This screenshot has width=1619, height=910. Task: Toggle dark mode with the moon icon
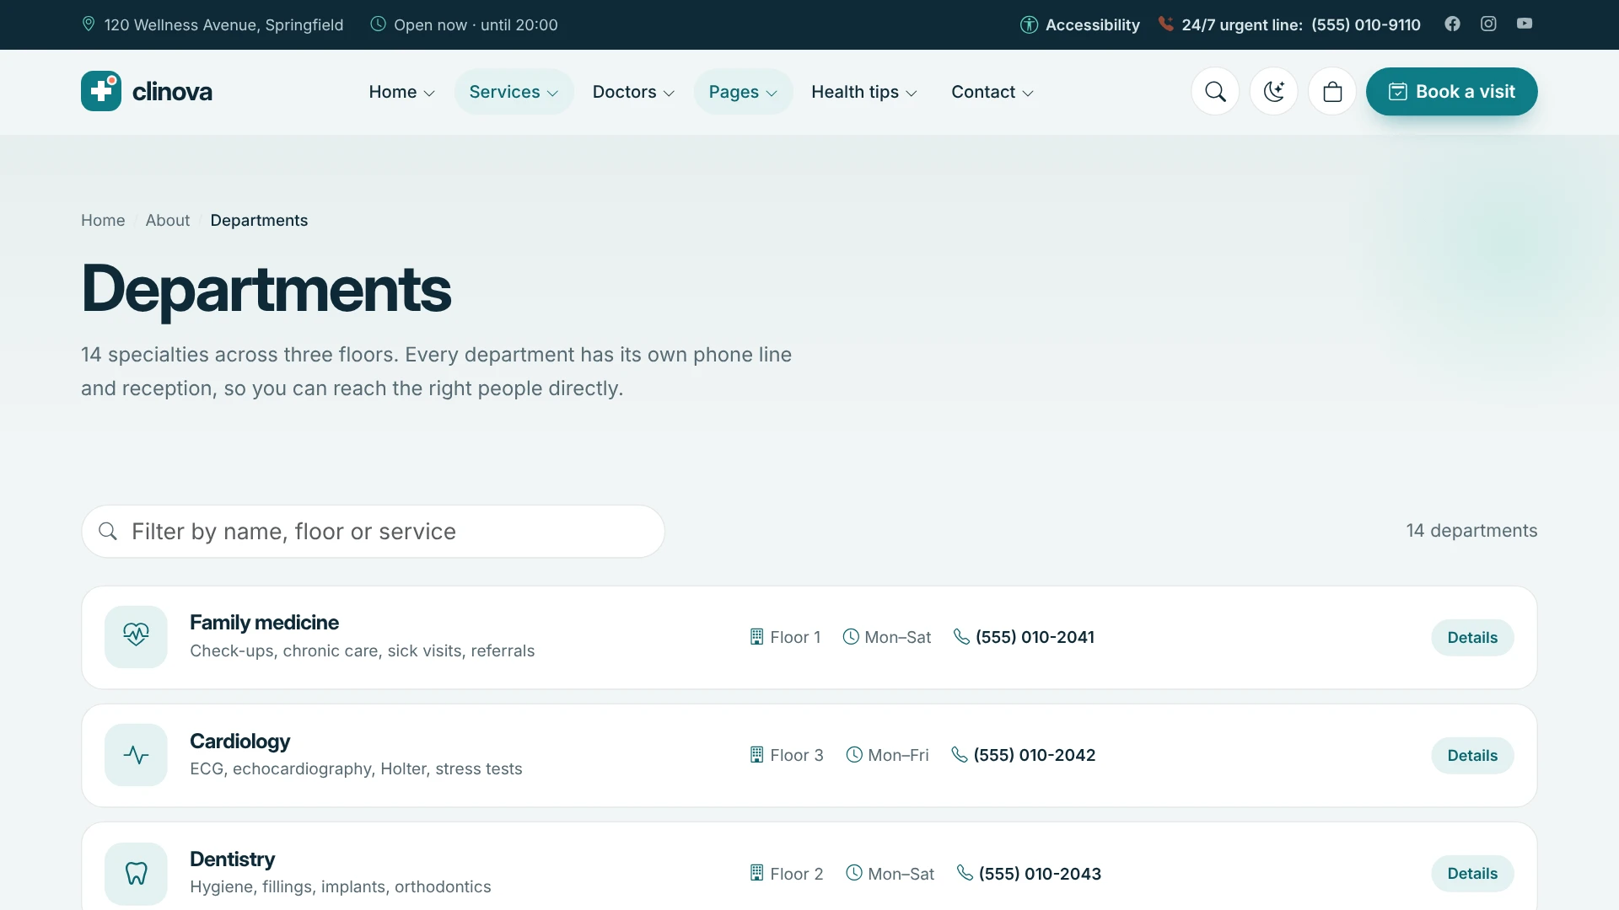tap(1273, 91)
